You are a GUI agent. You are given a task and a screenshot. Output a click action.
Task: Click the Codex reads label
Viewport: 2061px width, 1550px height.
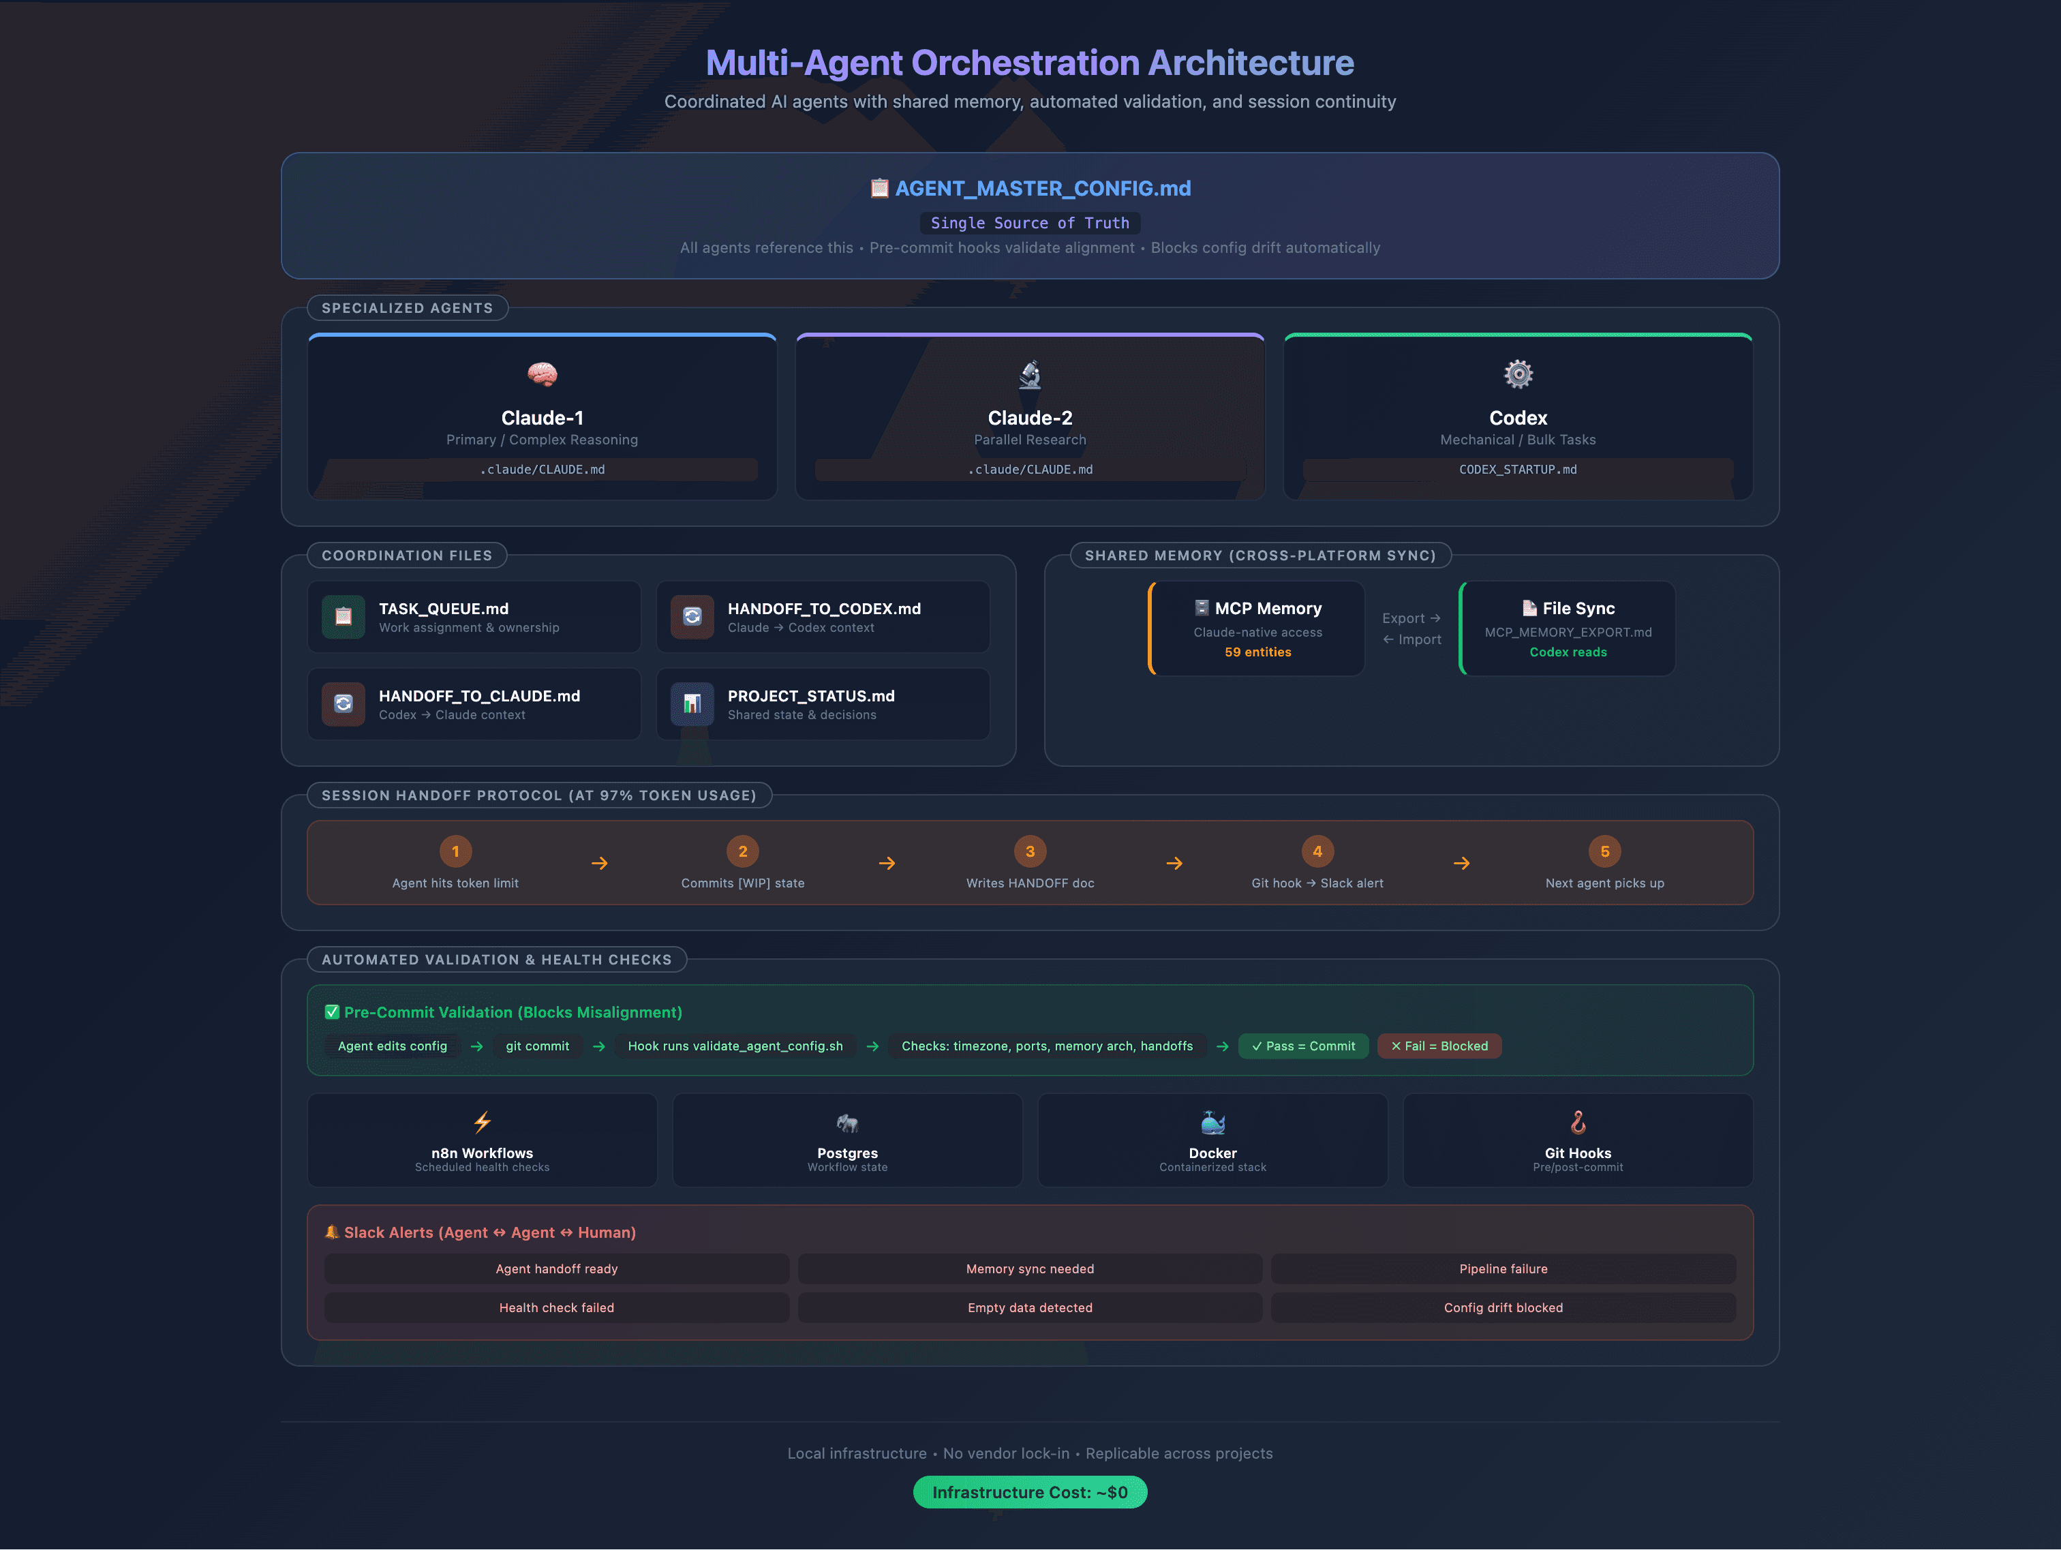[x=1568, y=652]
